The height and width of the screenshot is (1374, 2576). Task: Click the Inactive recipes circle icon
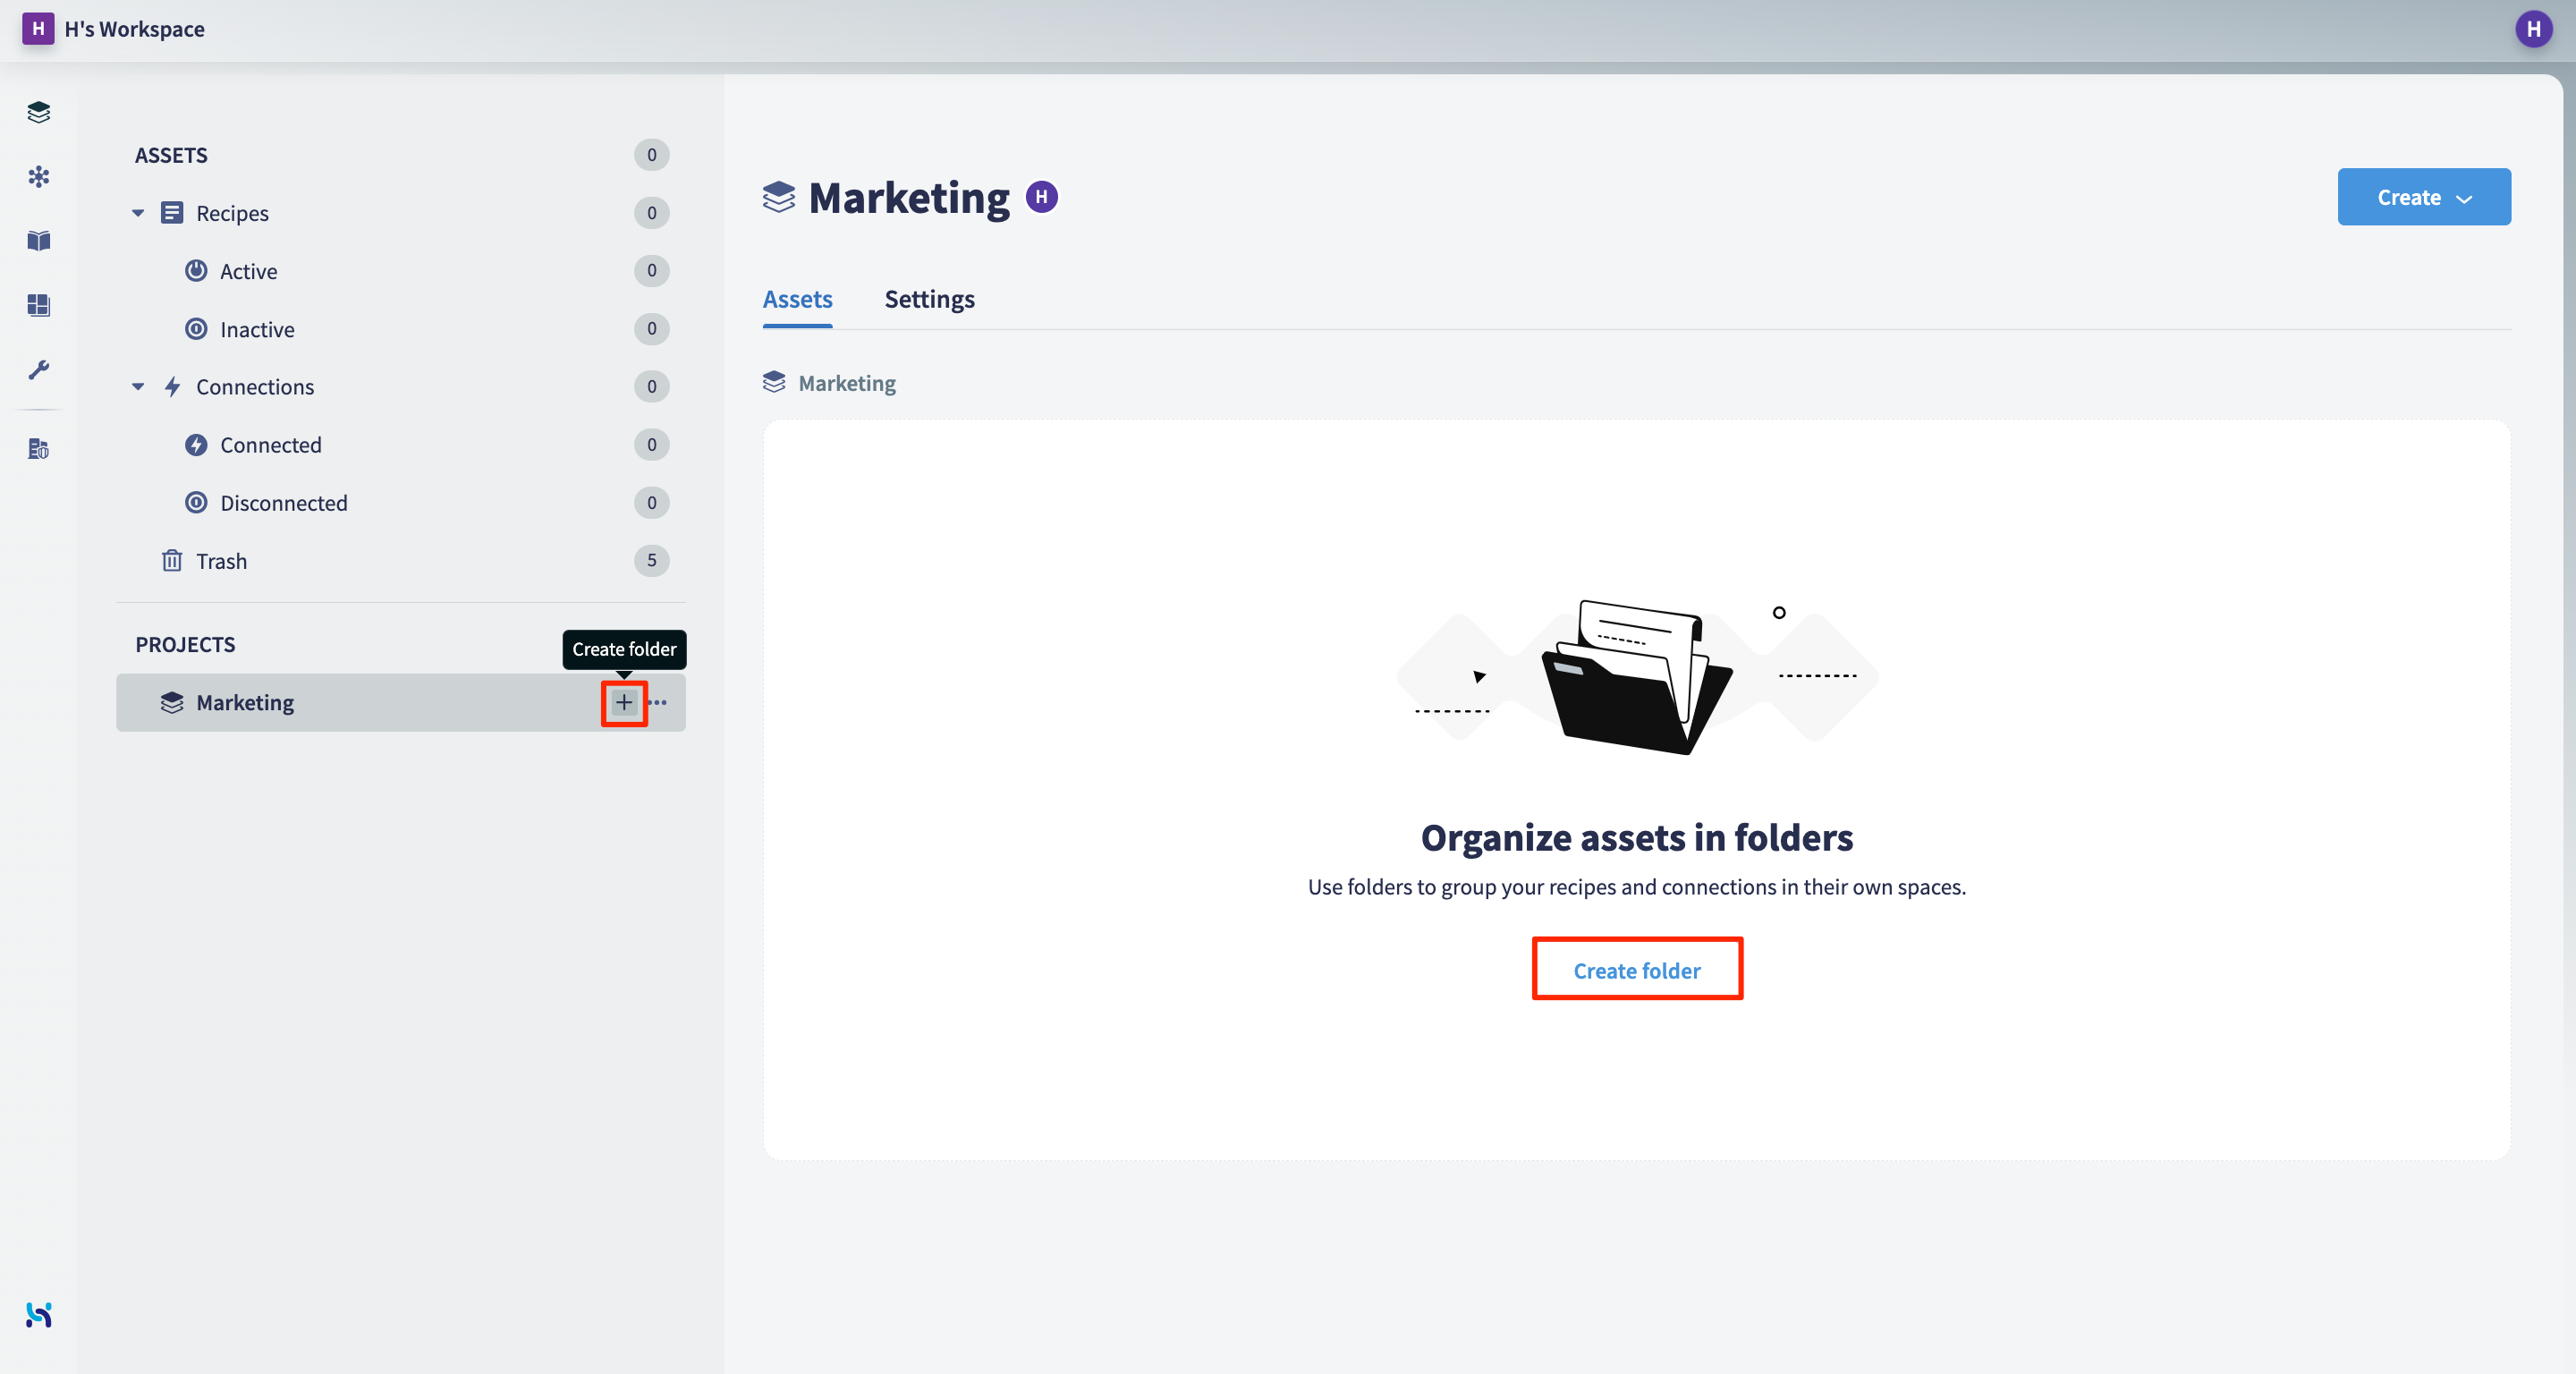click(196, 329)
